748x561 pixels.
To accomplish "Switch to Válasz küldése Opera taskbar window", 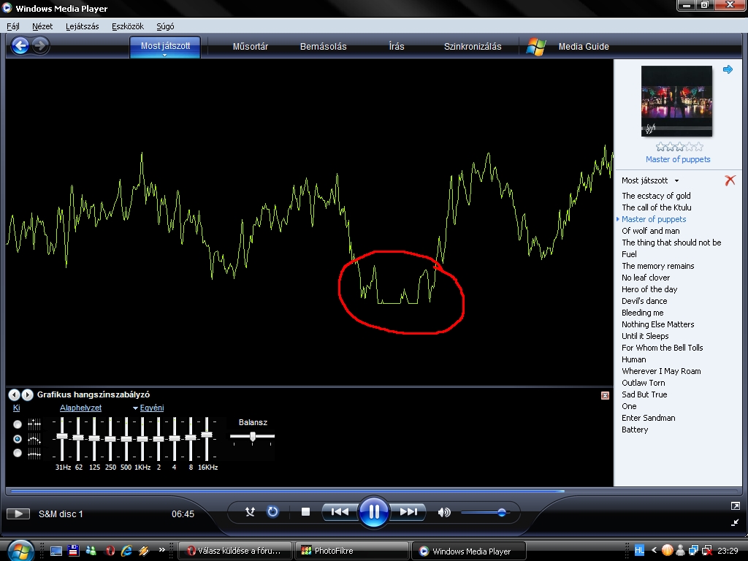I will [x=235, y=551].
